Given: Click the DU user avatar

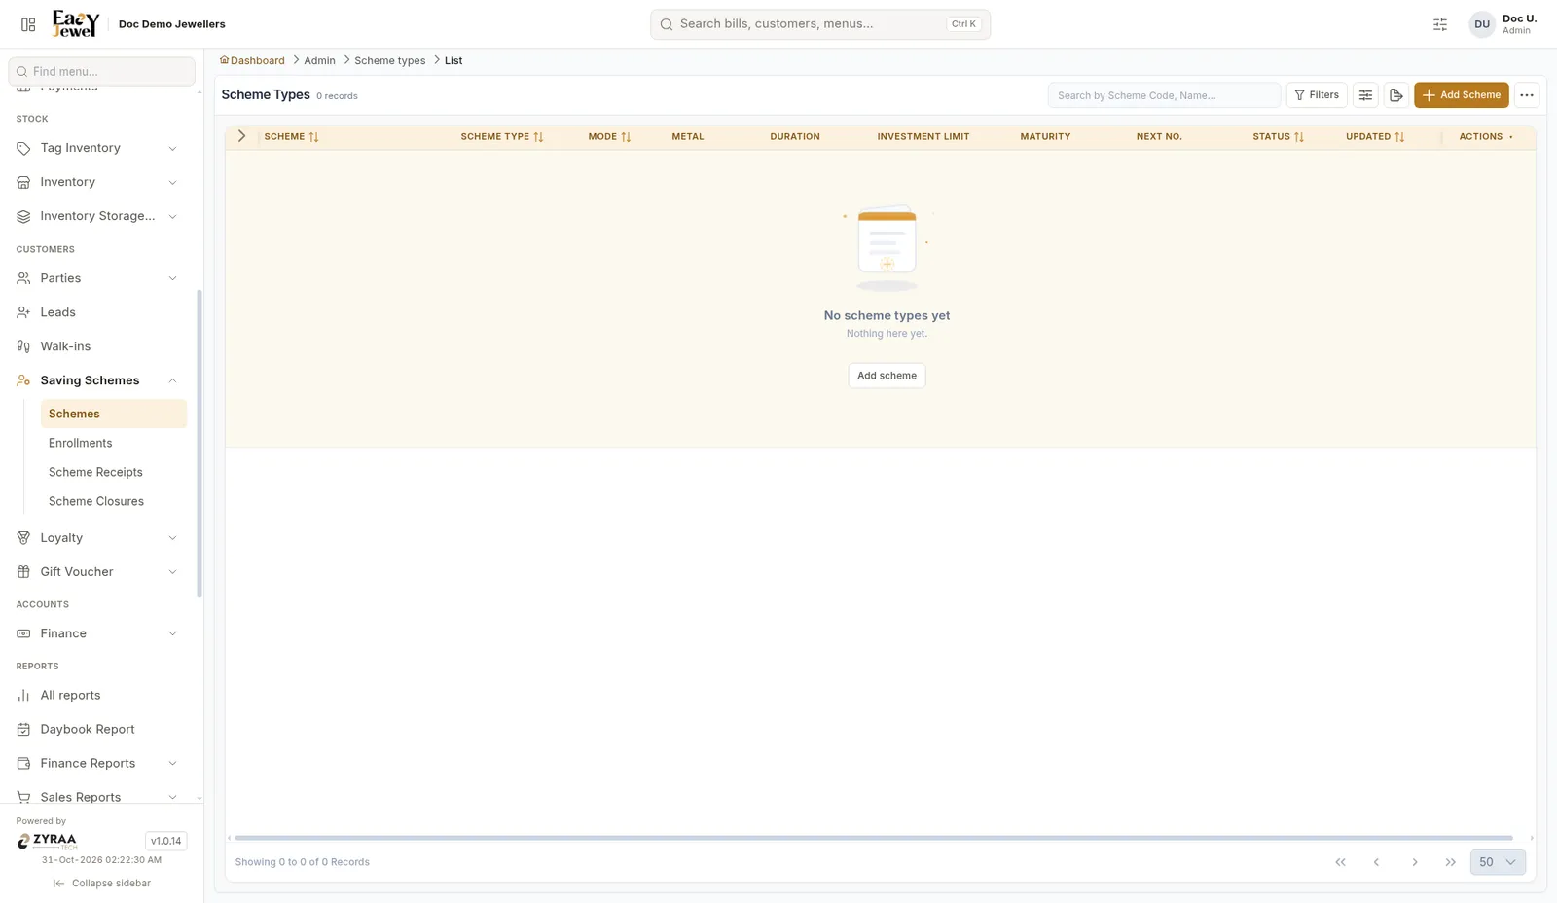Looking at the screenshot, I should pos(1482,24).
